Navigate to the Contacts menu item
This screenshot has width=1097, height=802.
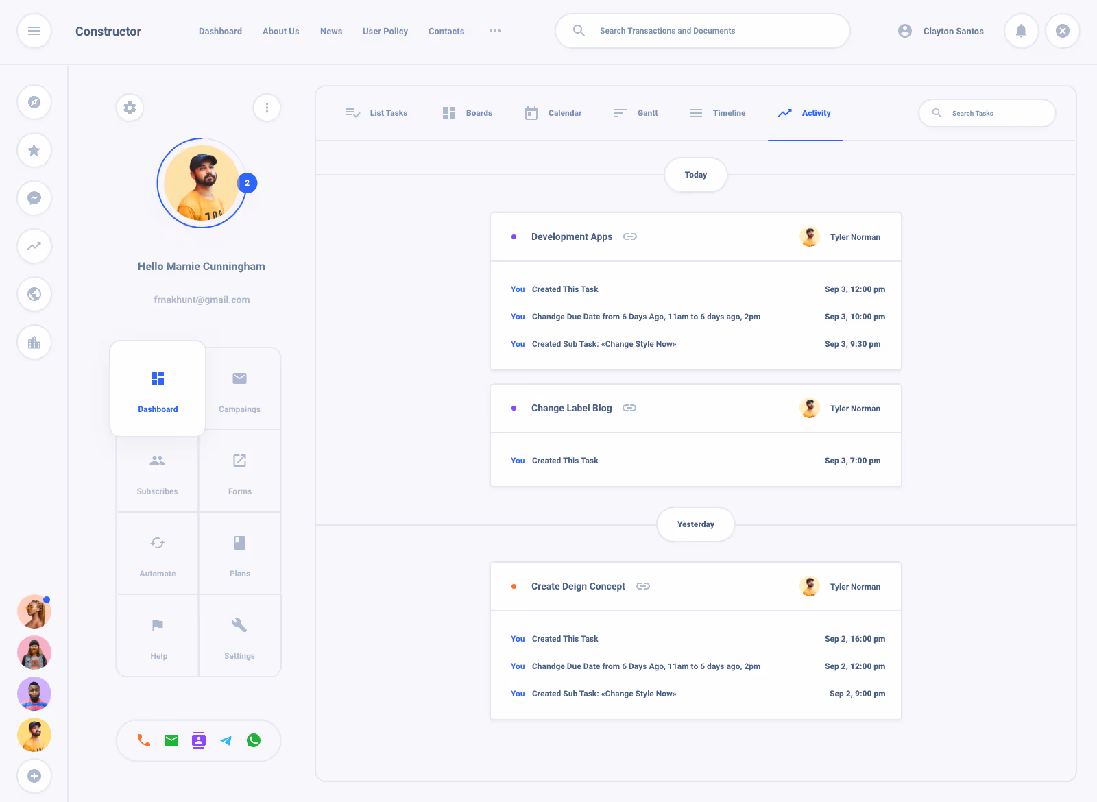pyautogui.click(x=446, y=31)
